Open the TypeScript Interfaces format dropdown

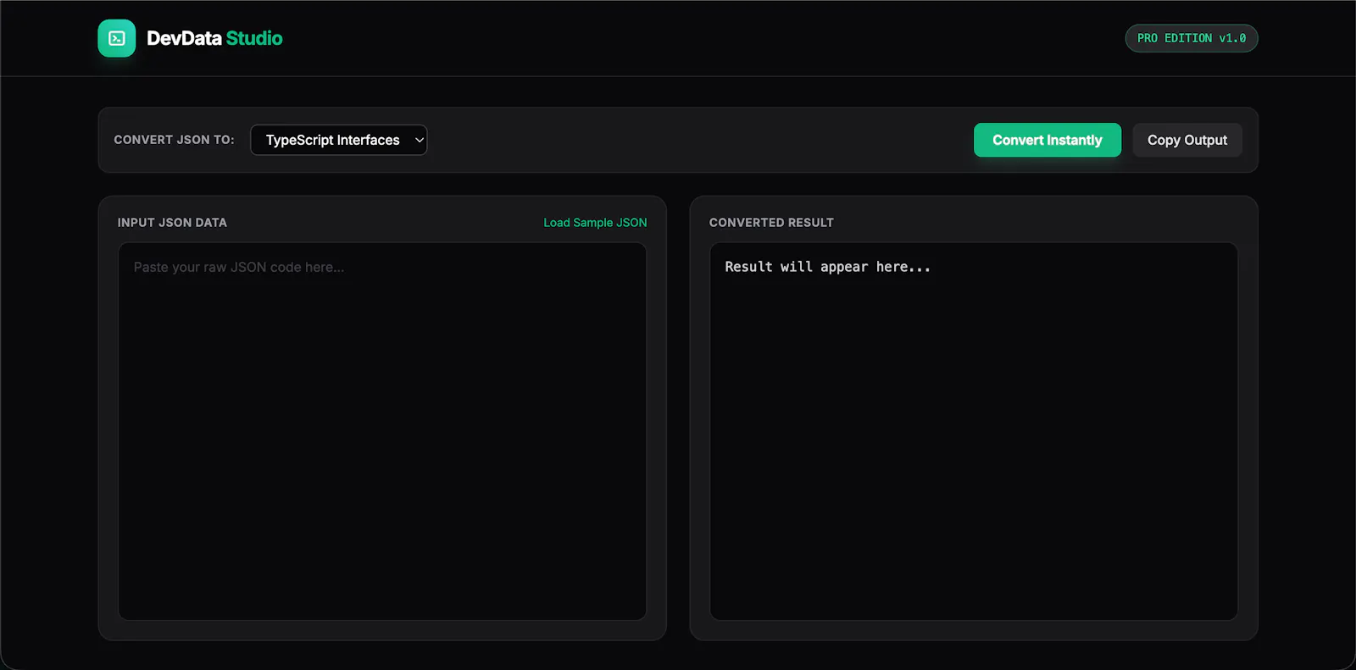point(339,140)
